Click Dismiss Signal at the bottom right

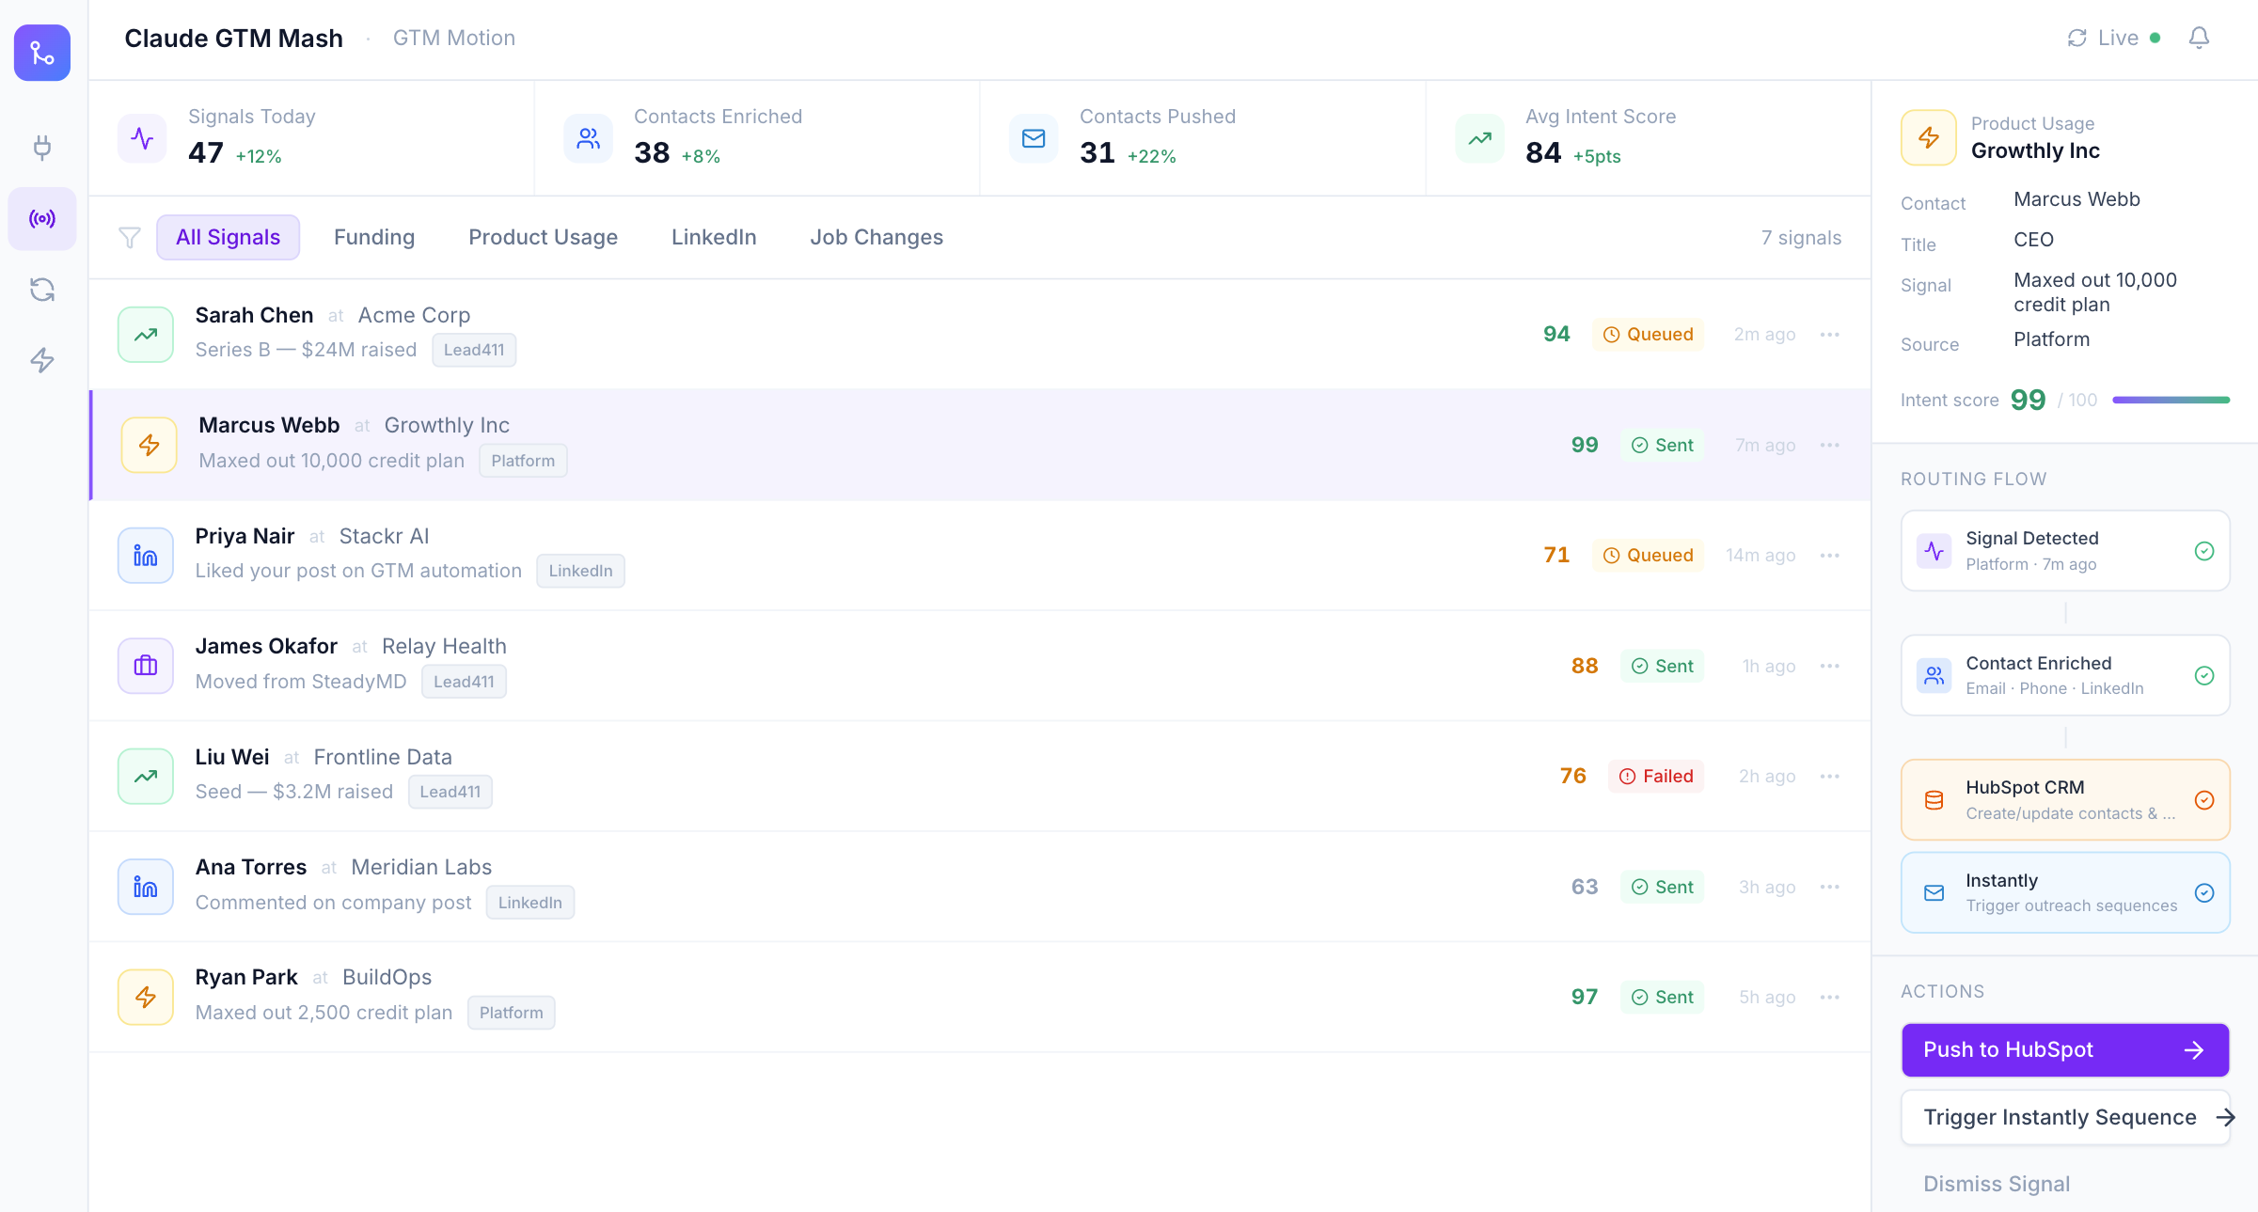(x=1997, y=1184)
